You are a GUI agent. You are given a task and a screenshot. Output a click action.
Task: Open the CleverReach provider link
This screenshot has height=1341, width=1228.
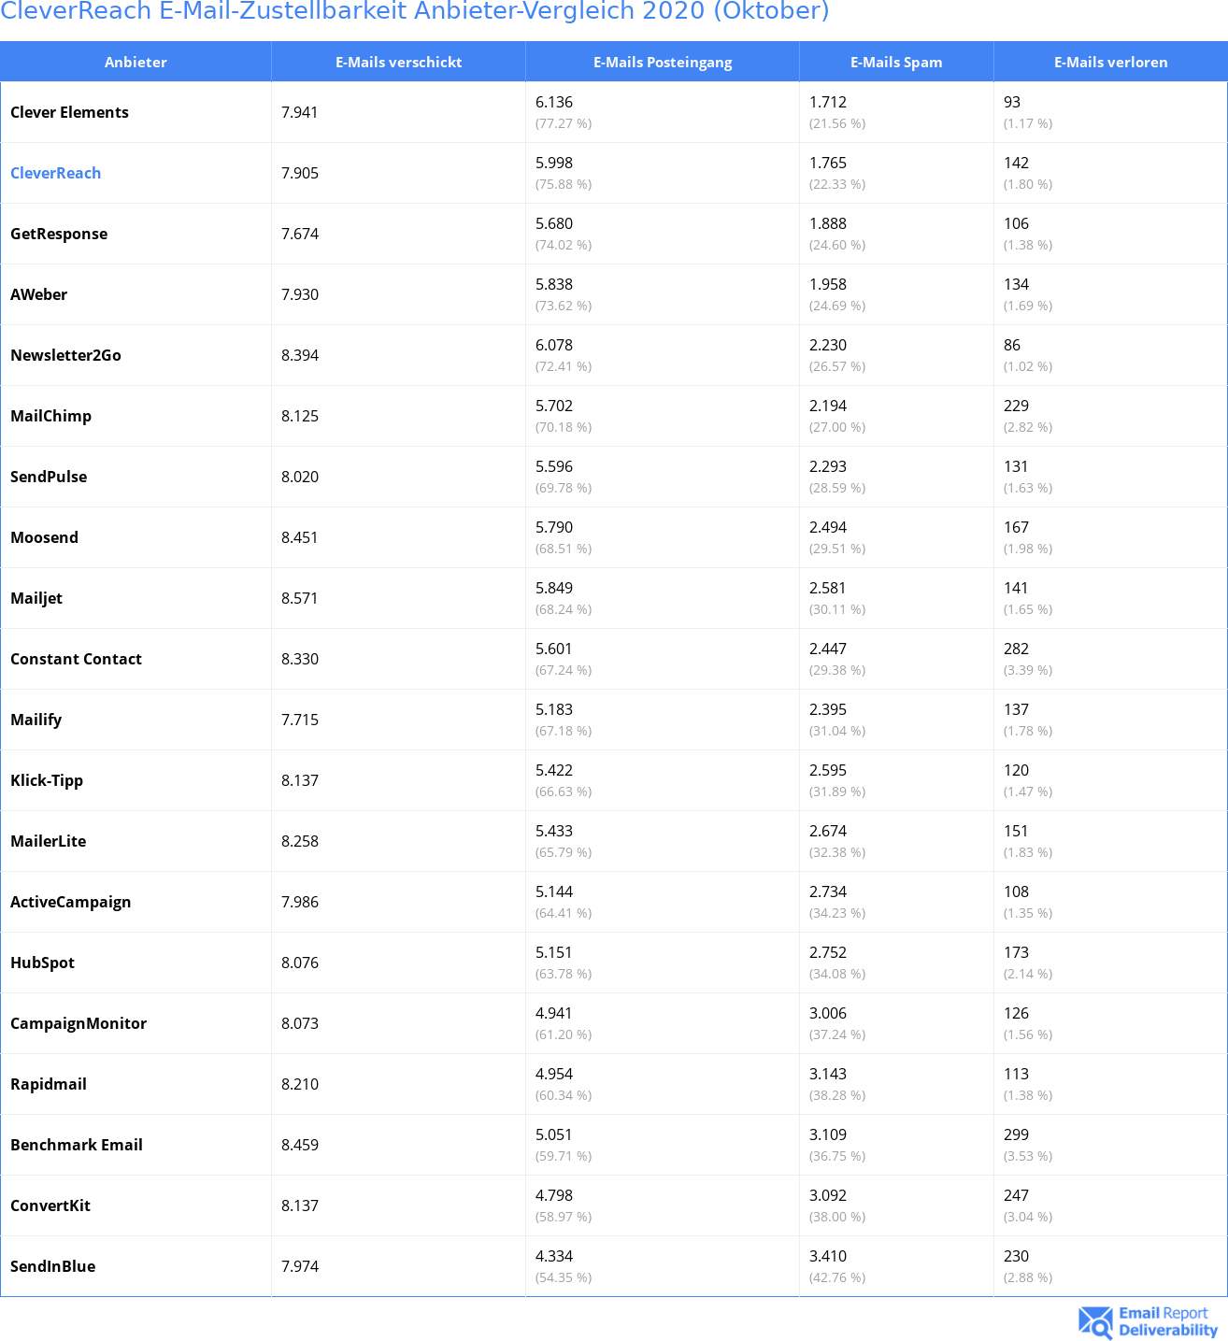pos(55,173)
